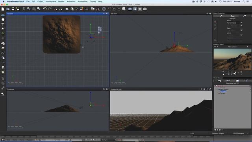Select the Text tool in left sidebar
252x142 pixels.
[3, 24]
